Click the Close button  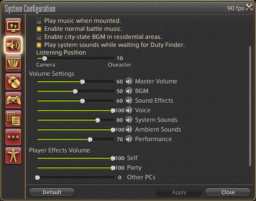[228, 192]
